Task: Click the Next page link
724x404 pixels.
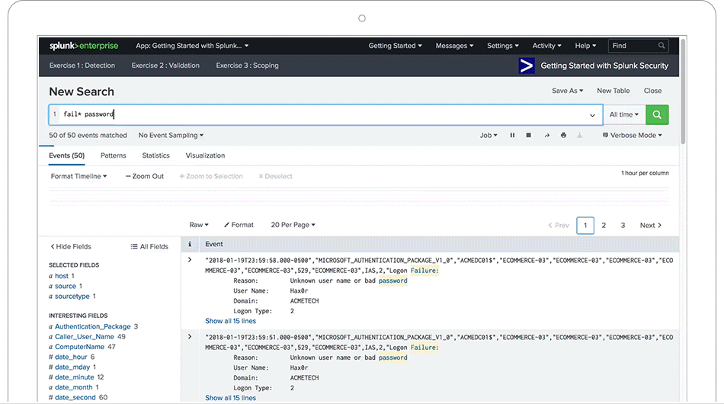Action: pyautogui.click(x=651, y=226)
